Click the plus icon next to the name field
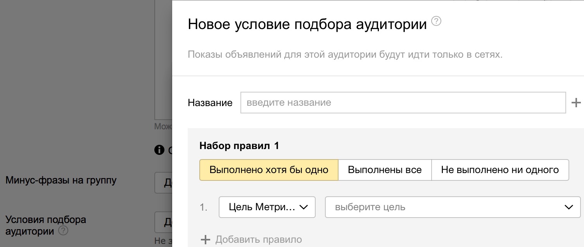Viewport: 584px width, 247px height. point(577,102)
